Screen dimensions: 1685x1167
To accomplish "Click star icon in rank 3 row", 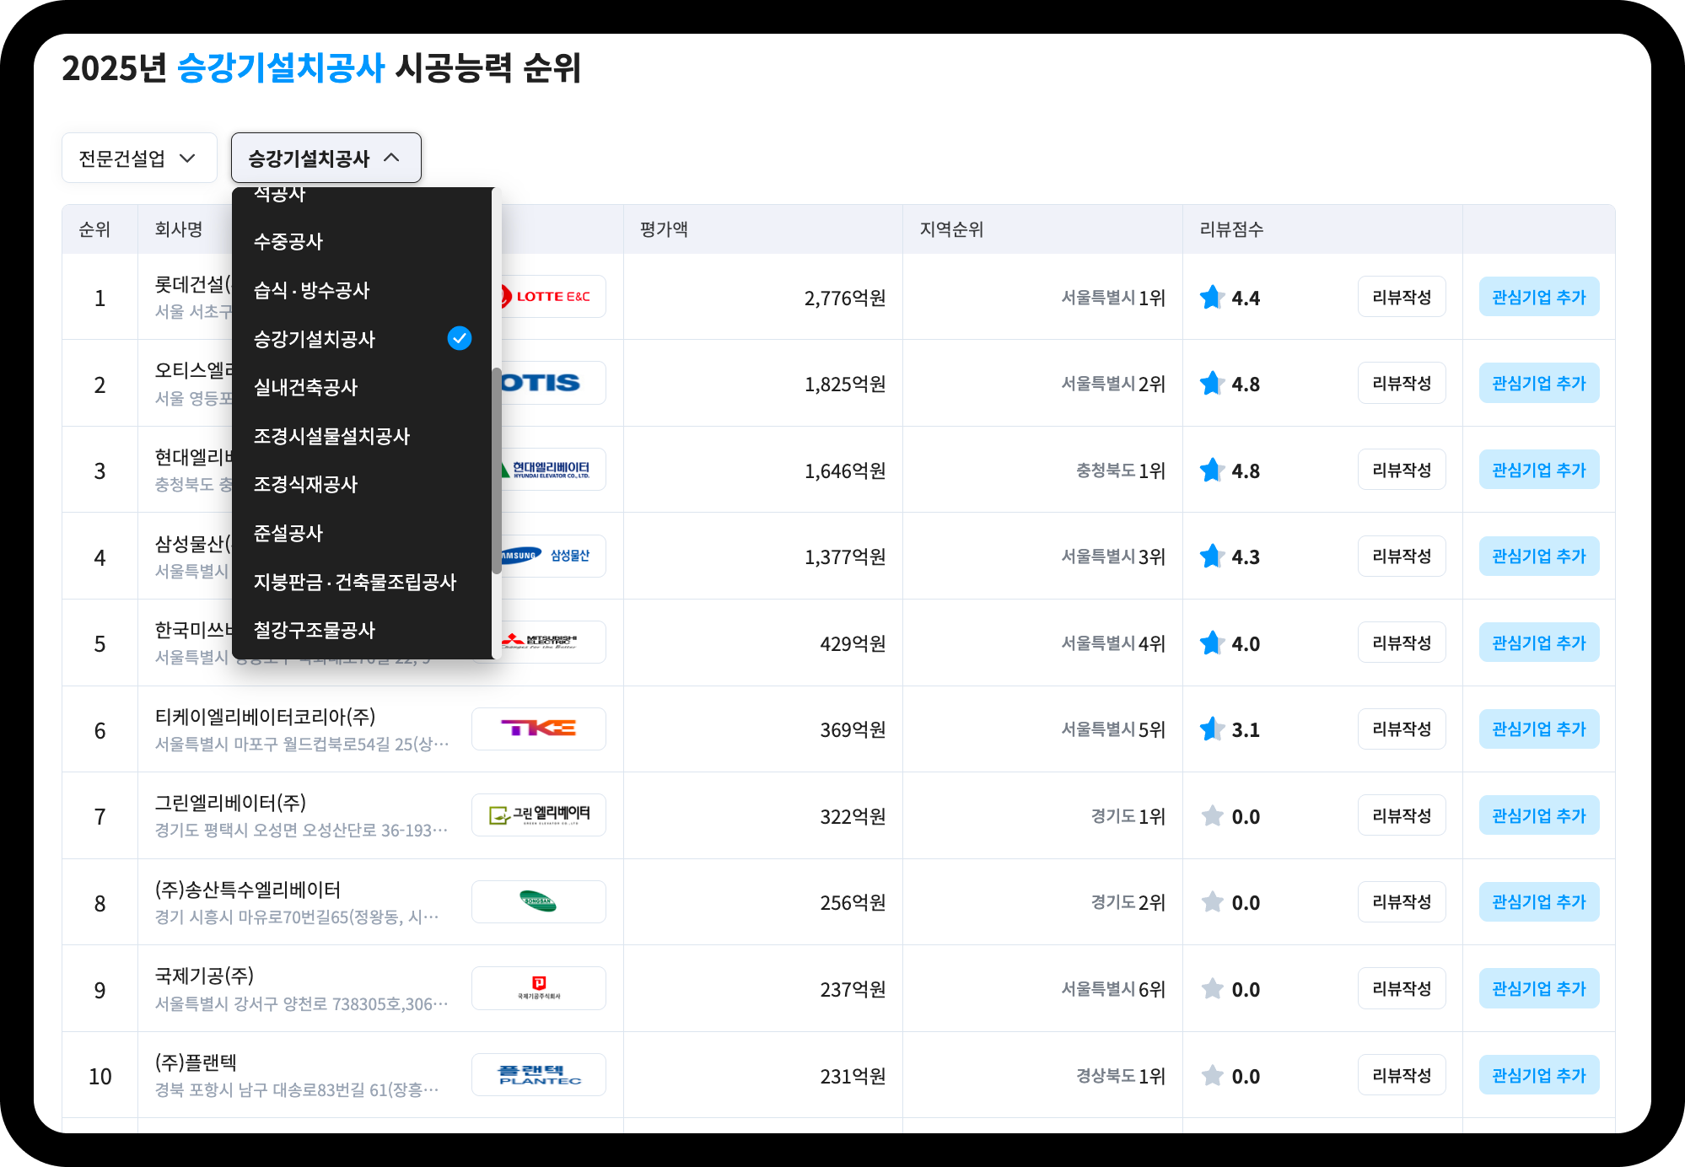I will (1212, 470).
